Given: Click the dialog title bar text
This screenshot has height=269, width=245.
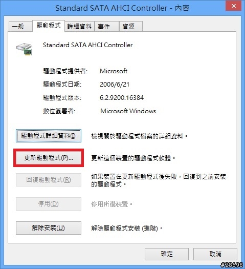Looking at the screenshot, I should pyautogui.click(x=122, y=8).
